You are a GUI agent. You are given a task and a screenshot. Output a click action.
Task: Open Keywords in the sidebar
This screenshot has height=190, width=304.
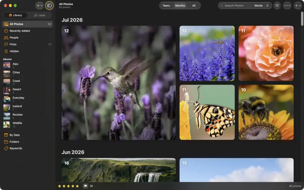pos(27,148)
